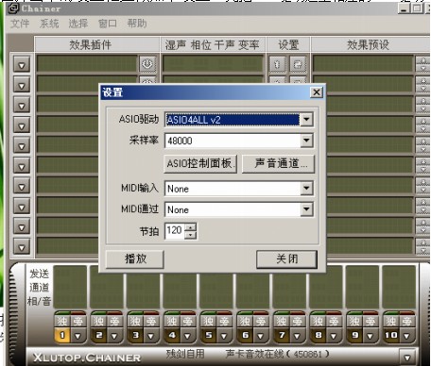Screen dimensions: 431x366
Task: Select channel number 1 button
Action: (x=62, y=335)
